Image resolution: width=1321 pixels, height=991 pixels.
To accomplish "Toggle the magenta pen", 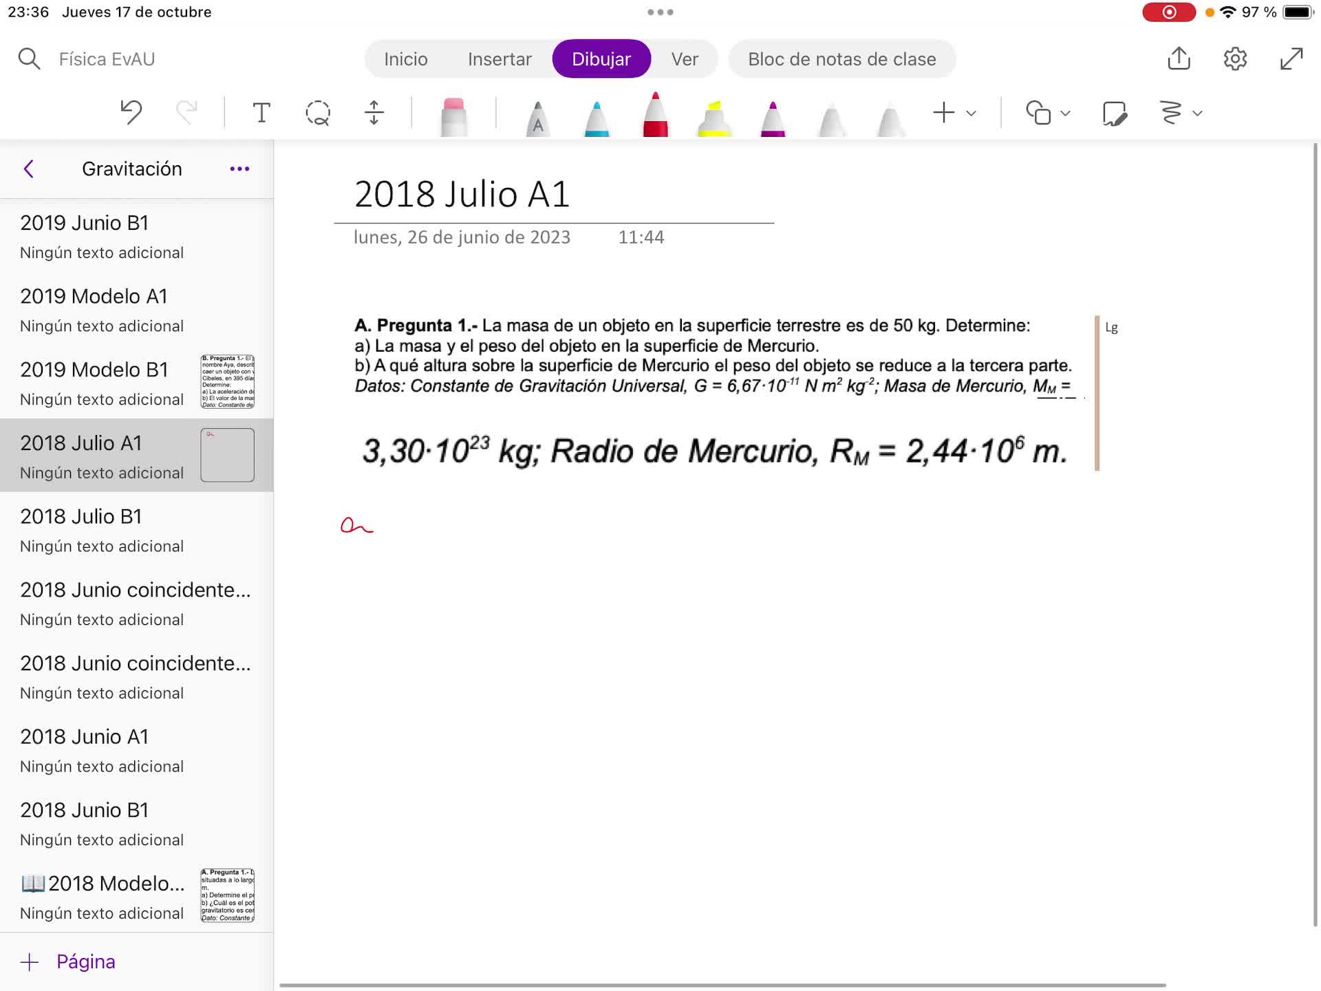I will 773,118.
